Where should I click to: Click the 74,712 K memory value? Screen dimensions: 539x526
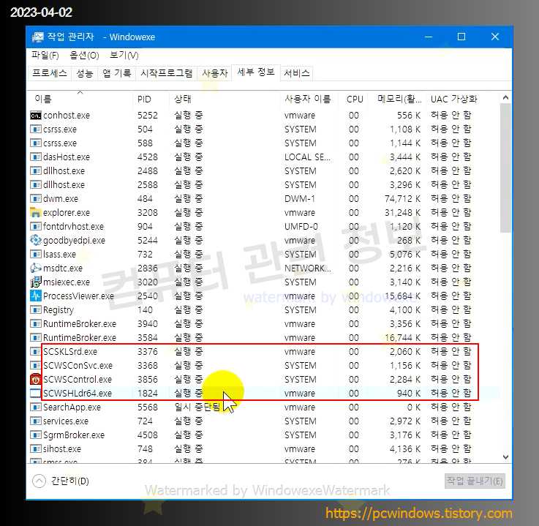click(x=402, y=199)
